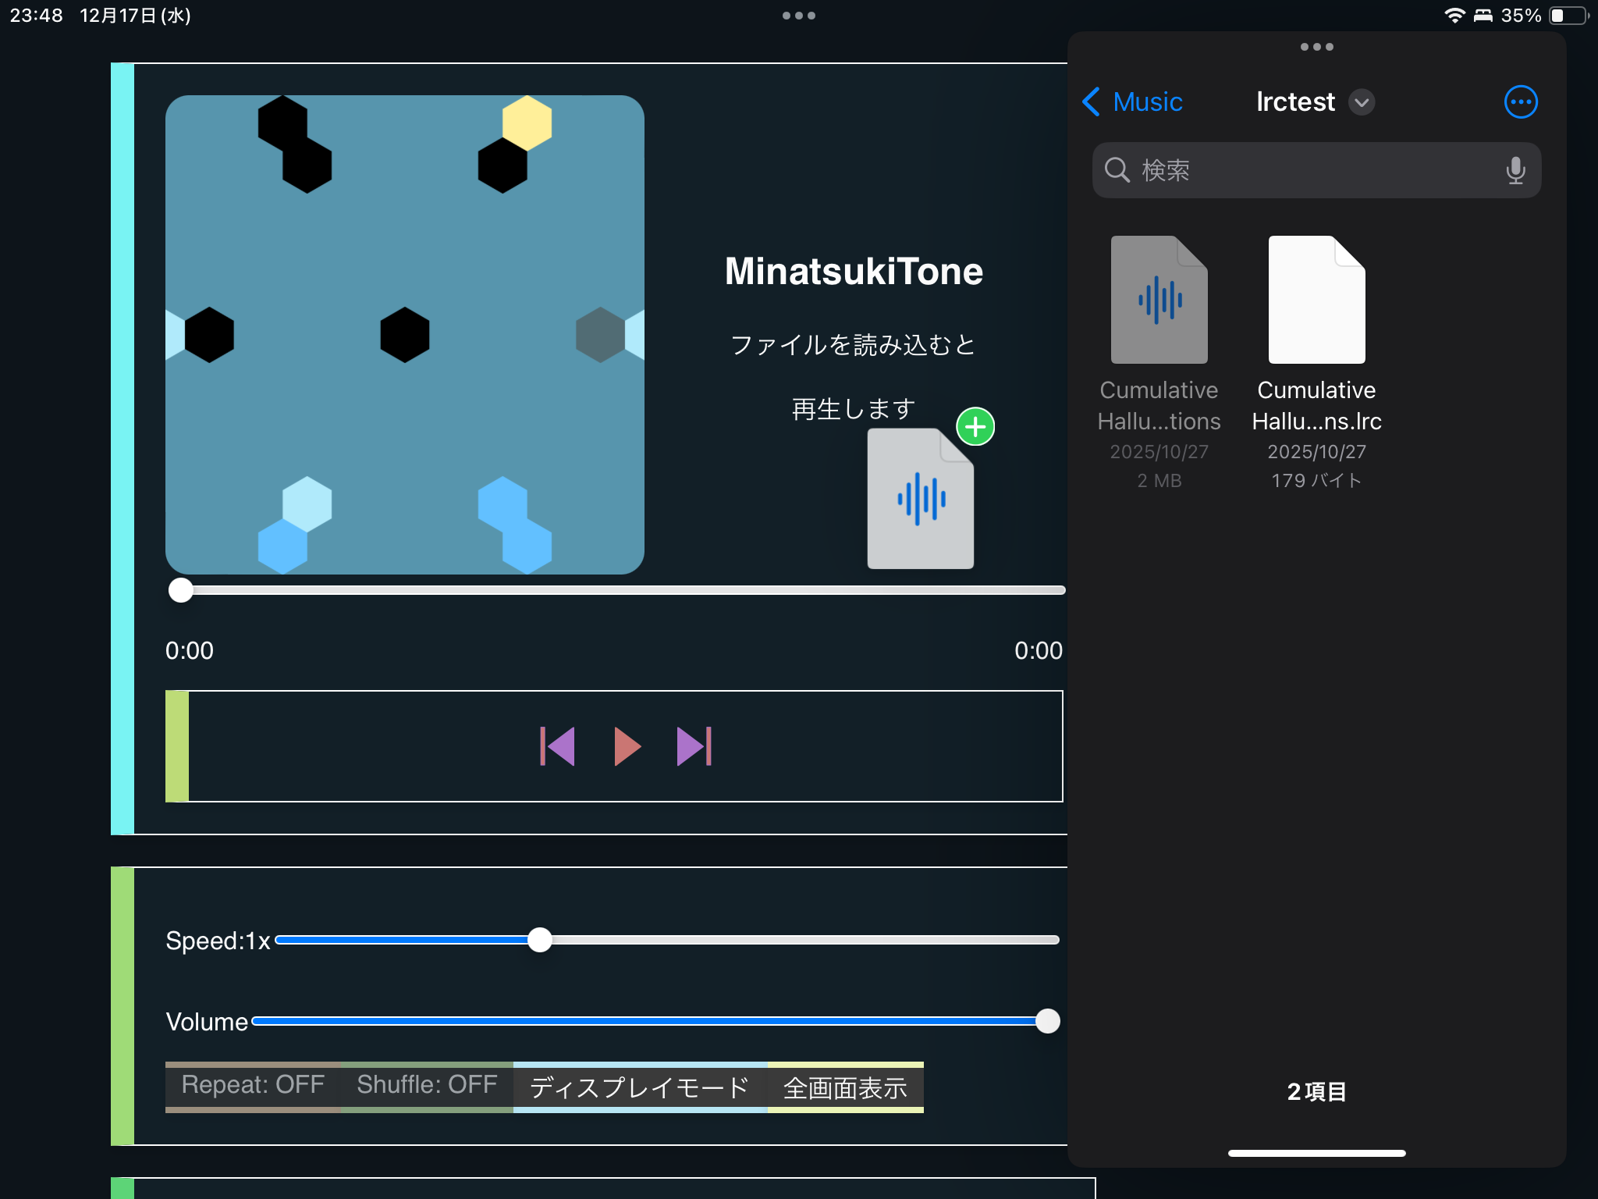1598x1199 pixels.
Task: Tap the magnifier icon in the search field
Action: pos(1118,170)
